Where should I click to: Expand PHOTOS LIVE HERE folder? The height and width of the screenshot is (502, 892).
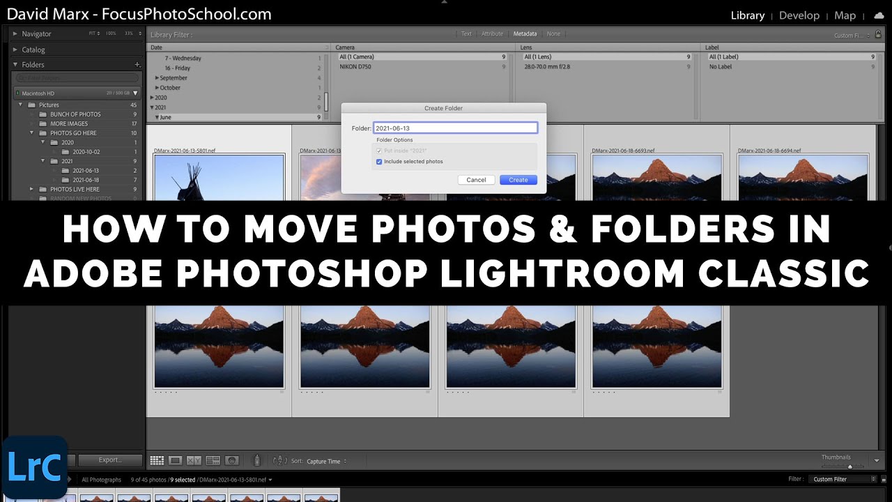pyautogui.click(x=31, y=189)
